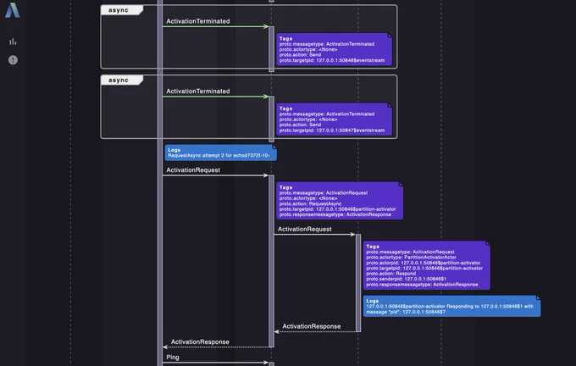Click 'message "pid": 127.0.0.1:50846$7' log line

click(406, 312)
